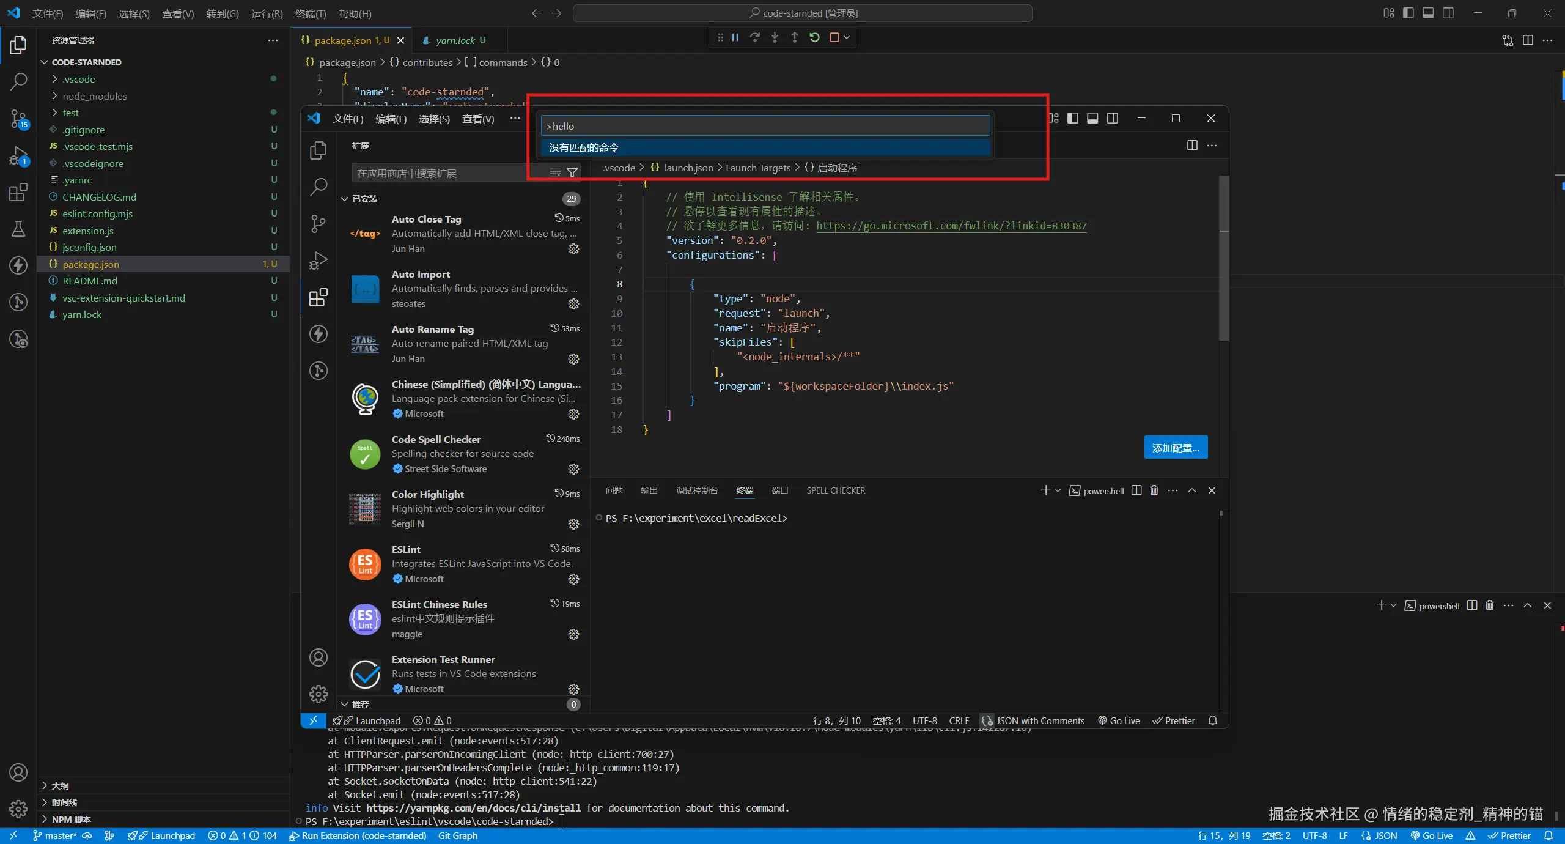Image resolution: width=1565 pixels, height=844 pixels.
Task: Expand the .vscode folder in explorer
Action: (79, 80)
